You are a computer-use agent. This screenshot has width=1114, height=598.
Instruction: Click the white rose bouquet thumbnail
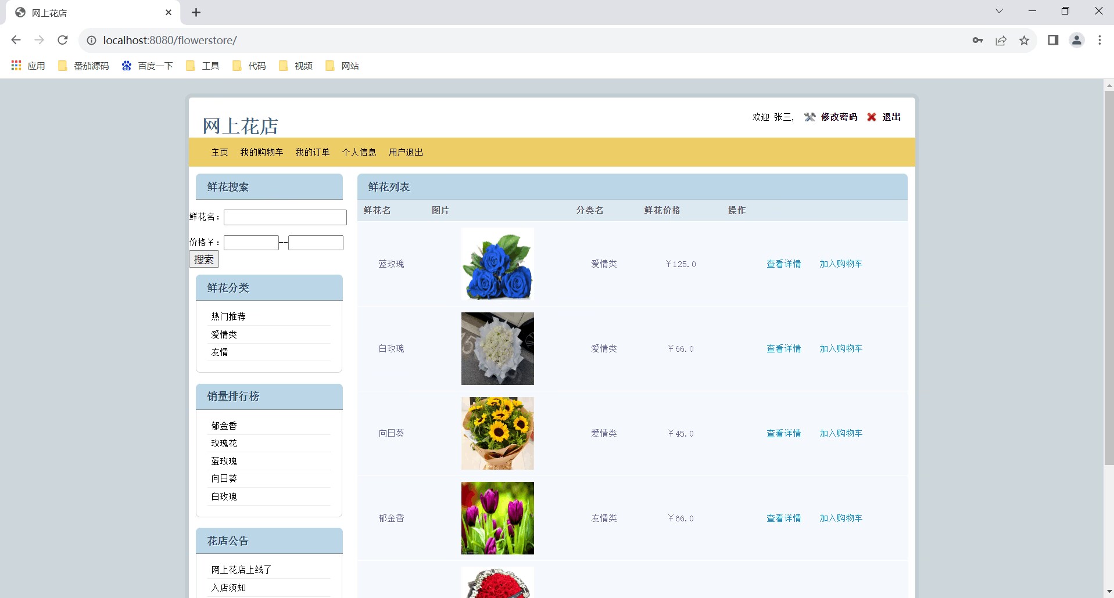(497, 348)
